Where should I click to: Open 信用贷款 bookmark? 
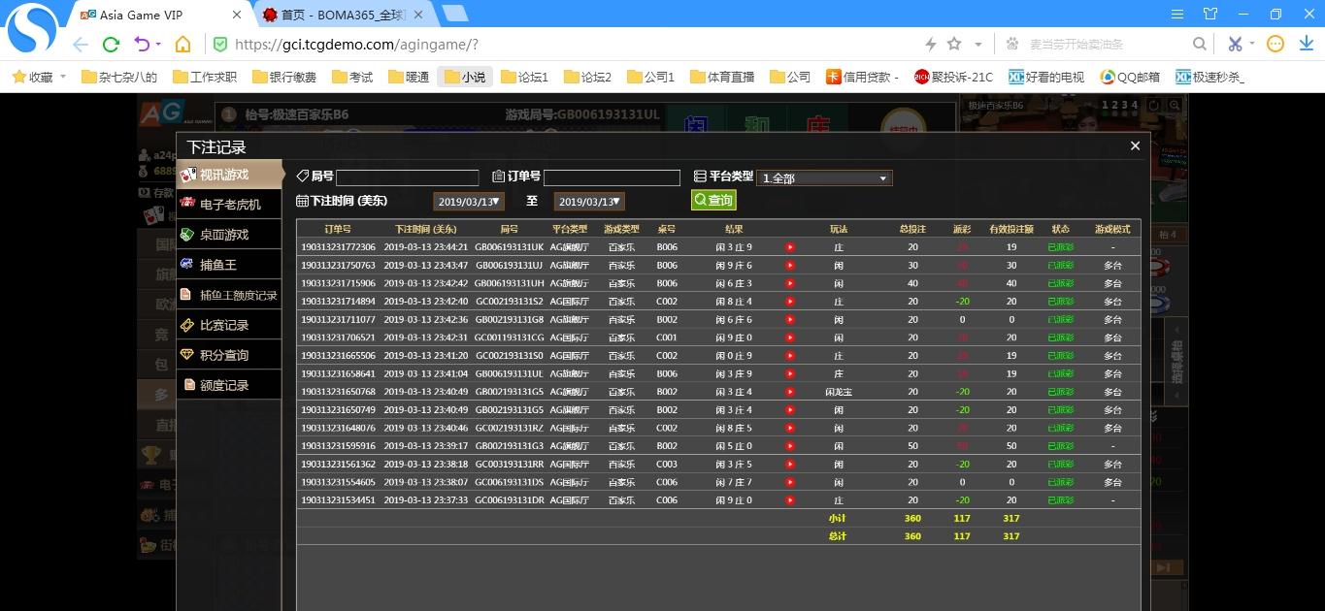point(863,77)
